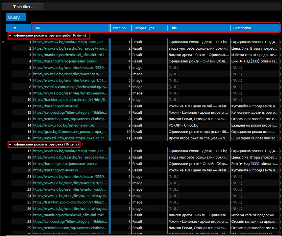Screen dimensions: 282x236
Task: Open the frankfurt.apollo.olxcdn.com link in row 10
Action: (x=70, y=100)
